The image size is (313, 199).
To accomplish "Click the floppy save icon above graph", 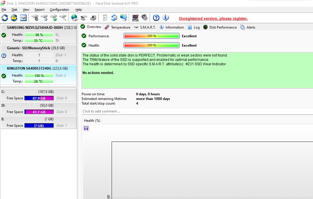I will click(x=86, y=128).
